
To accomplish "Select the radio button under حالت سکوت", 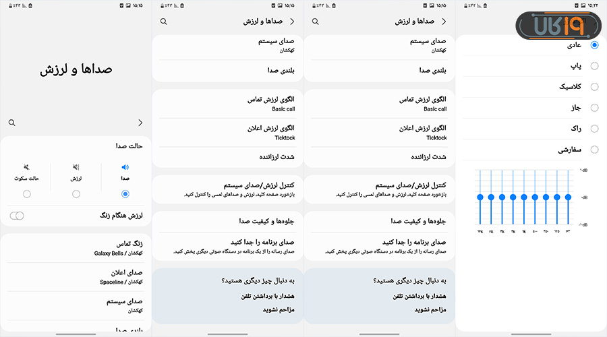I will pos(27,194).
